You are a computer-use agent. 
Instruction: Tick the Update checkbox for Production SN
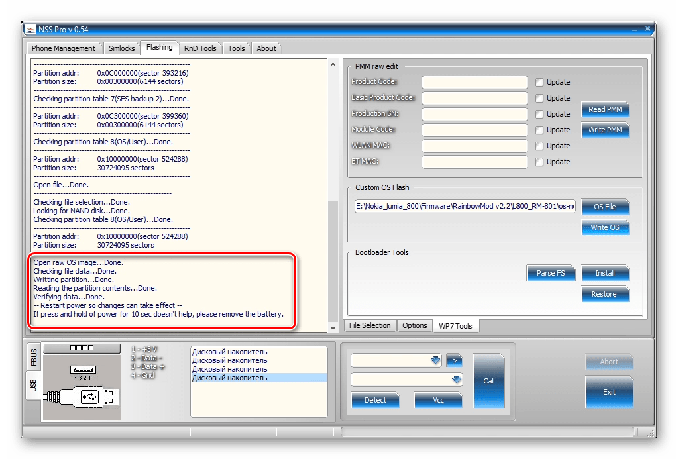pos(539,114)
